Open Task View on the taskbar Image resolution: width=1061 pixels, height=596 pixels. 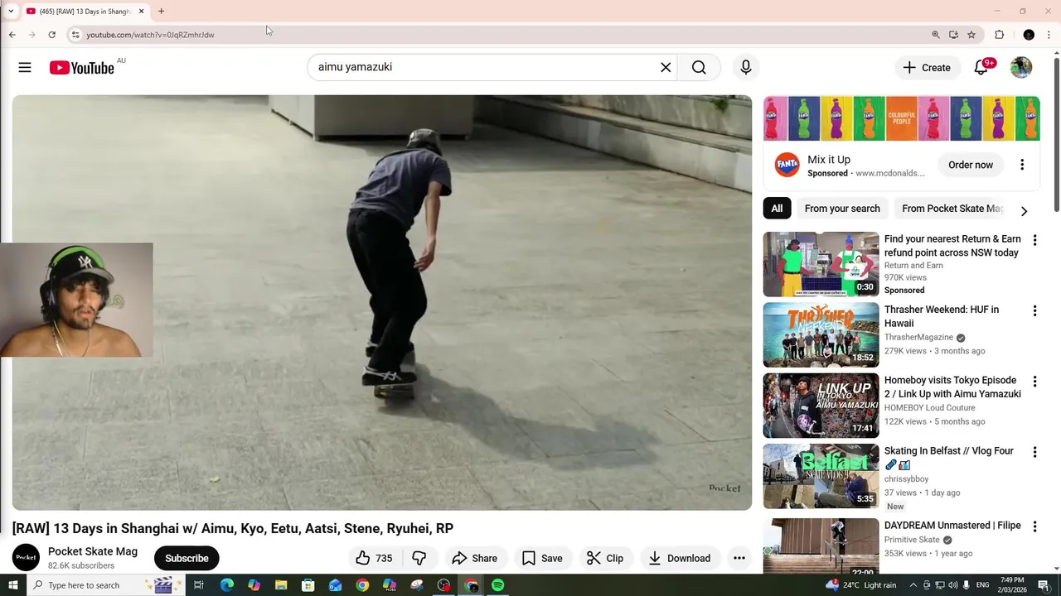click(199, 585)
